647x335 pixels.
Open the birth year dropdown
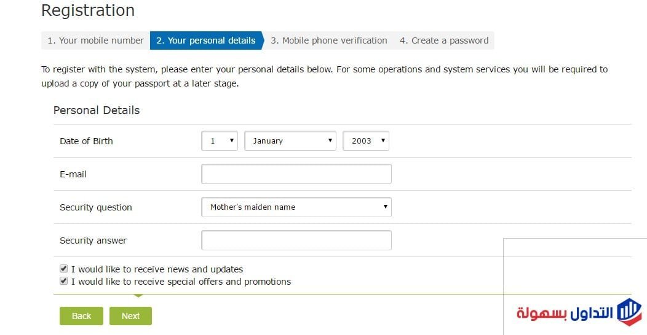point(366,141)
